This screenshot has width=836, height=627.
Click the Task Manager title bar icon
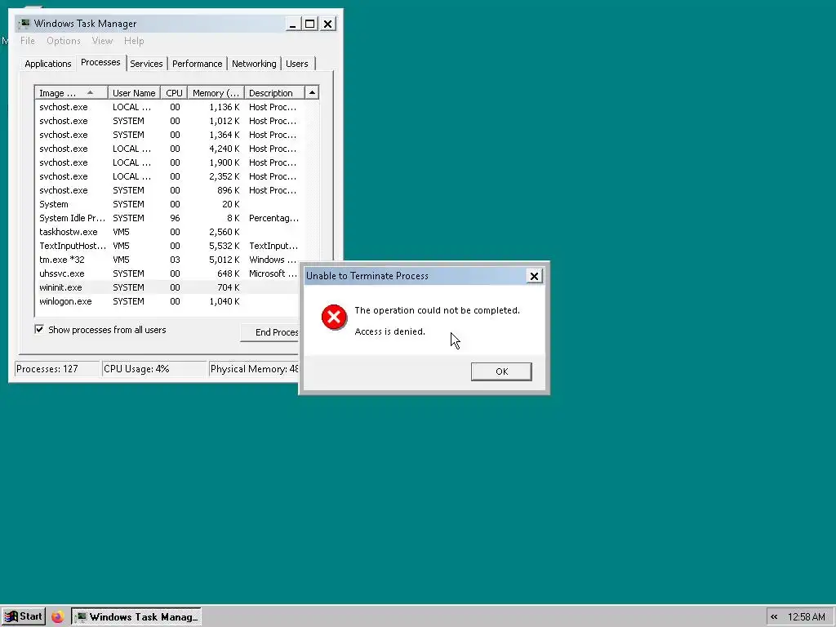click(x=25, y=24)
